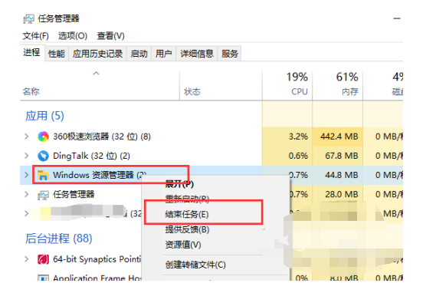Image resolution: width=423 pixels, height=293 pixels.
Task: Click the Application Frame Host icon
Action: [x=43, y=278]
